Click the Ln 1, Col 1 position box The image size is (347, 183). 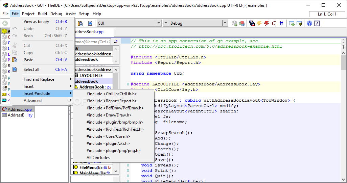tap(327, 14)
